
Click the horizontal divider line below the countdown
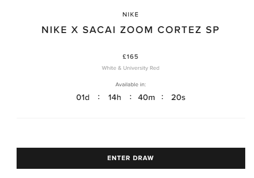[131, 118]
